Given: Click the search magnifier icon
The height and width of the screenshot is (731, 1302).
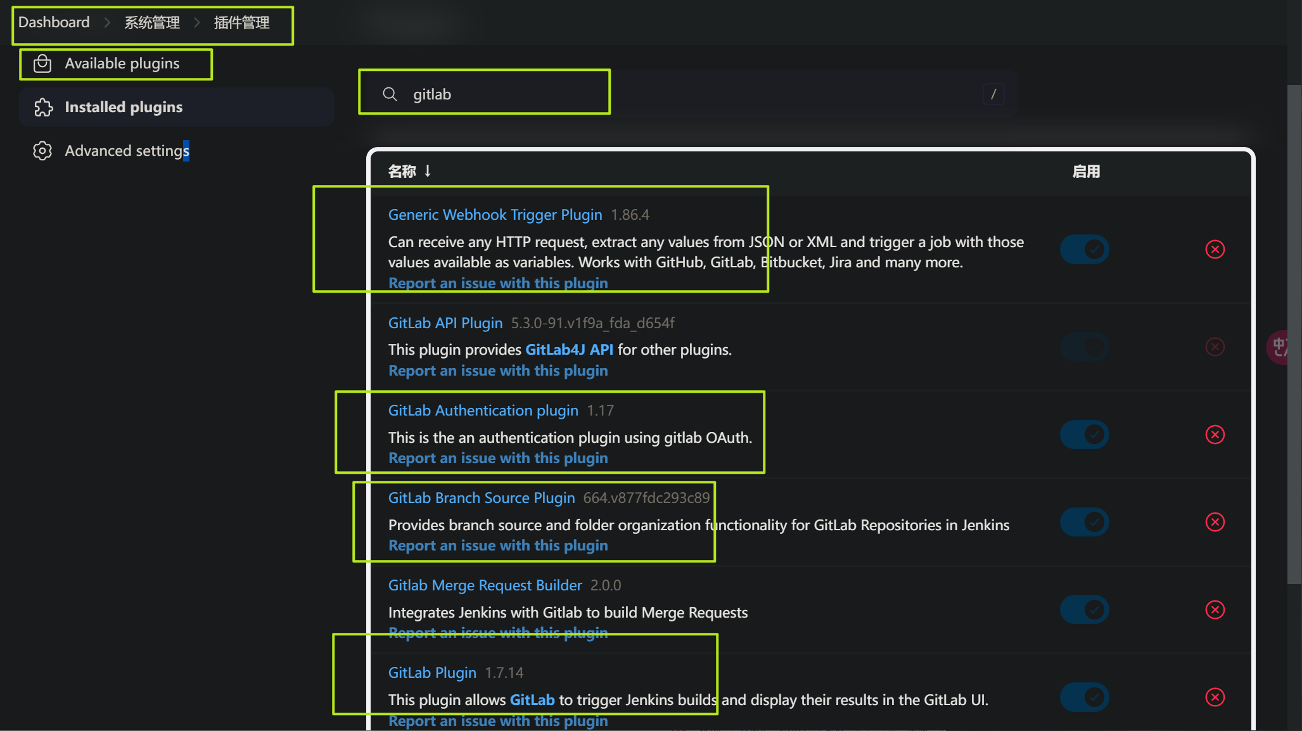Looking at the screenshot, I should tap(390, 94).
